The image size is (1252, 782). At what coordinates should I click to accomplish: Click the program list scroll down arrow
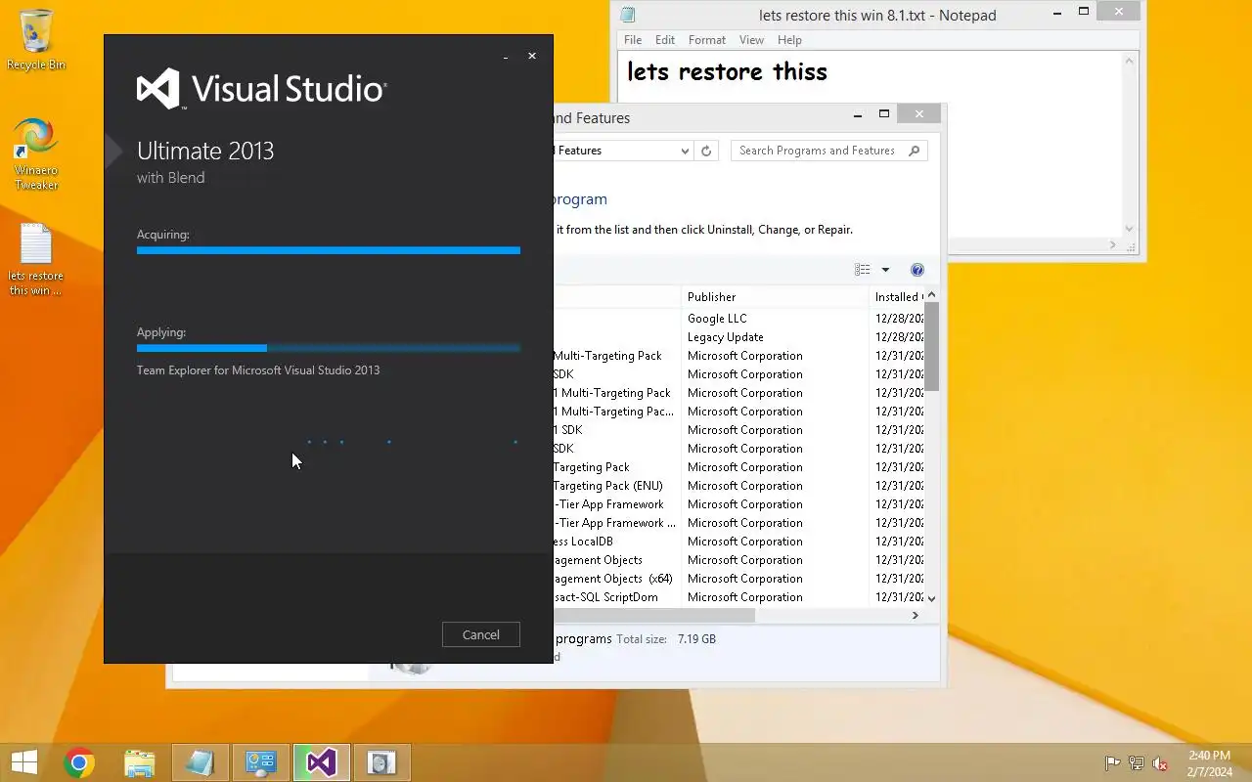tap(931, 598)
